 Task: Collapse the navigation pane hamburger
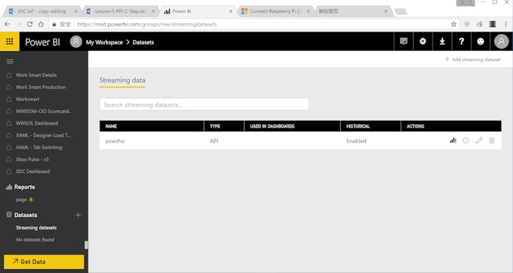10,62
